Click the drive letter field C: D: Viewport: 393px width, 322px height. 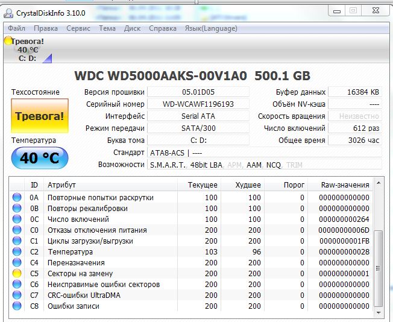[x=198, y=140]
